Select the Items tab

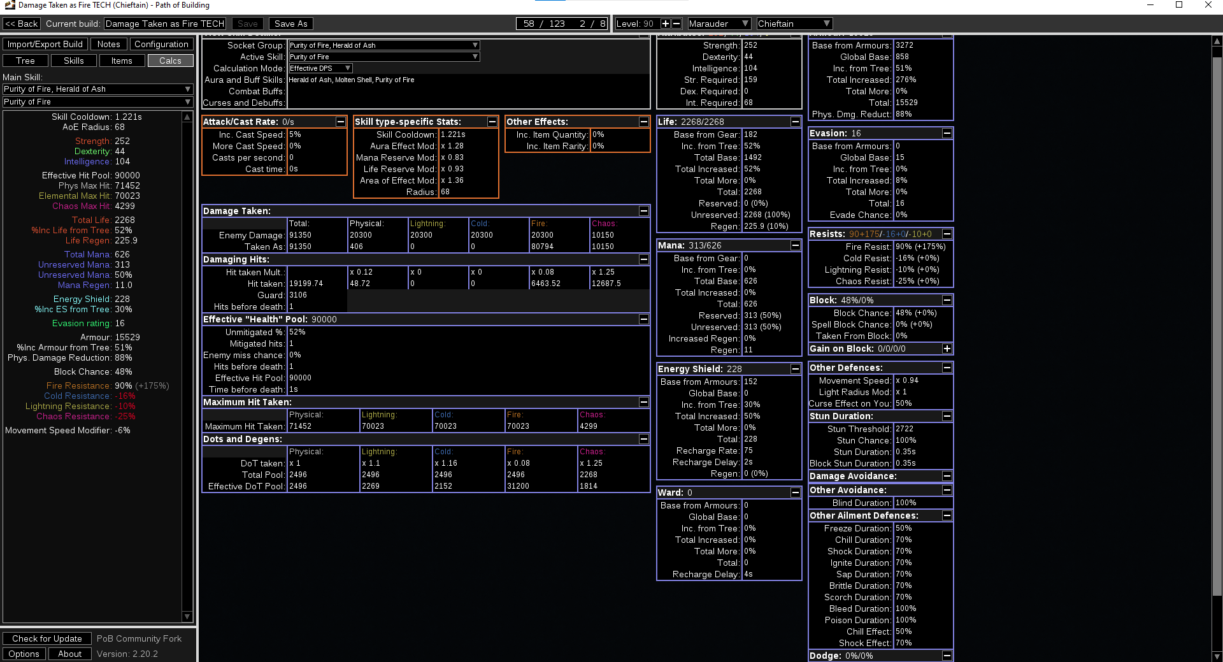click(x=122, y=61)
